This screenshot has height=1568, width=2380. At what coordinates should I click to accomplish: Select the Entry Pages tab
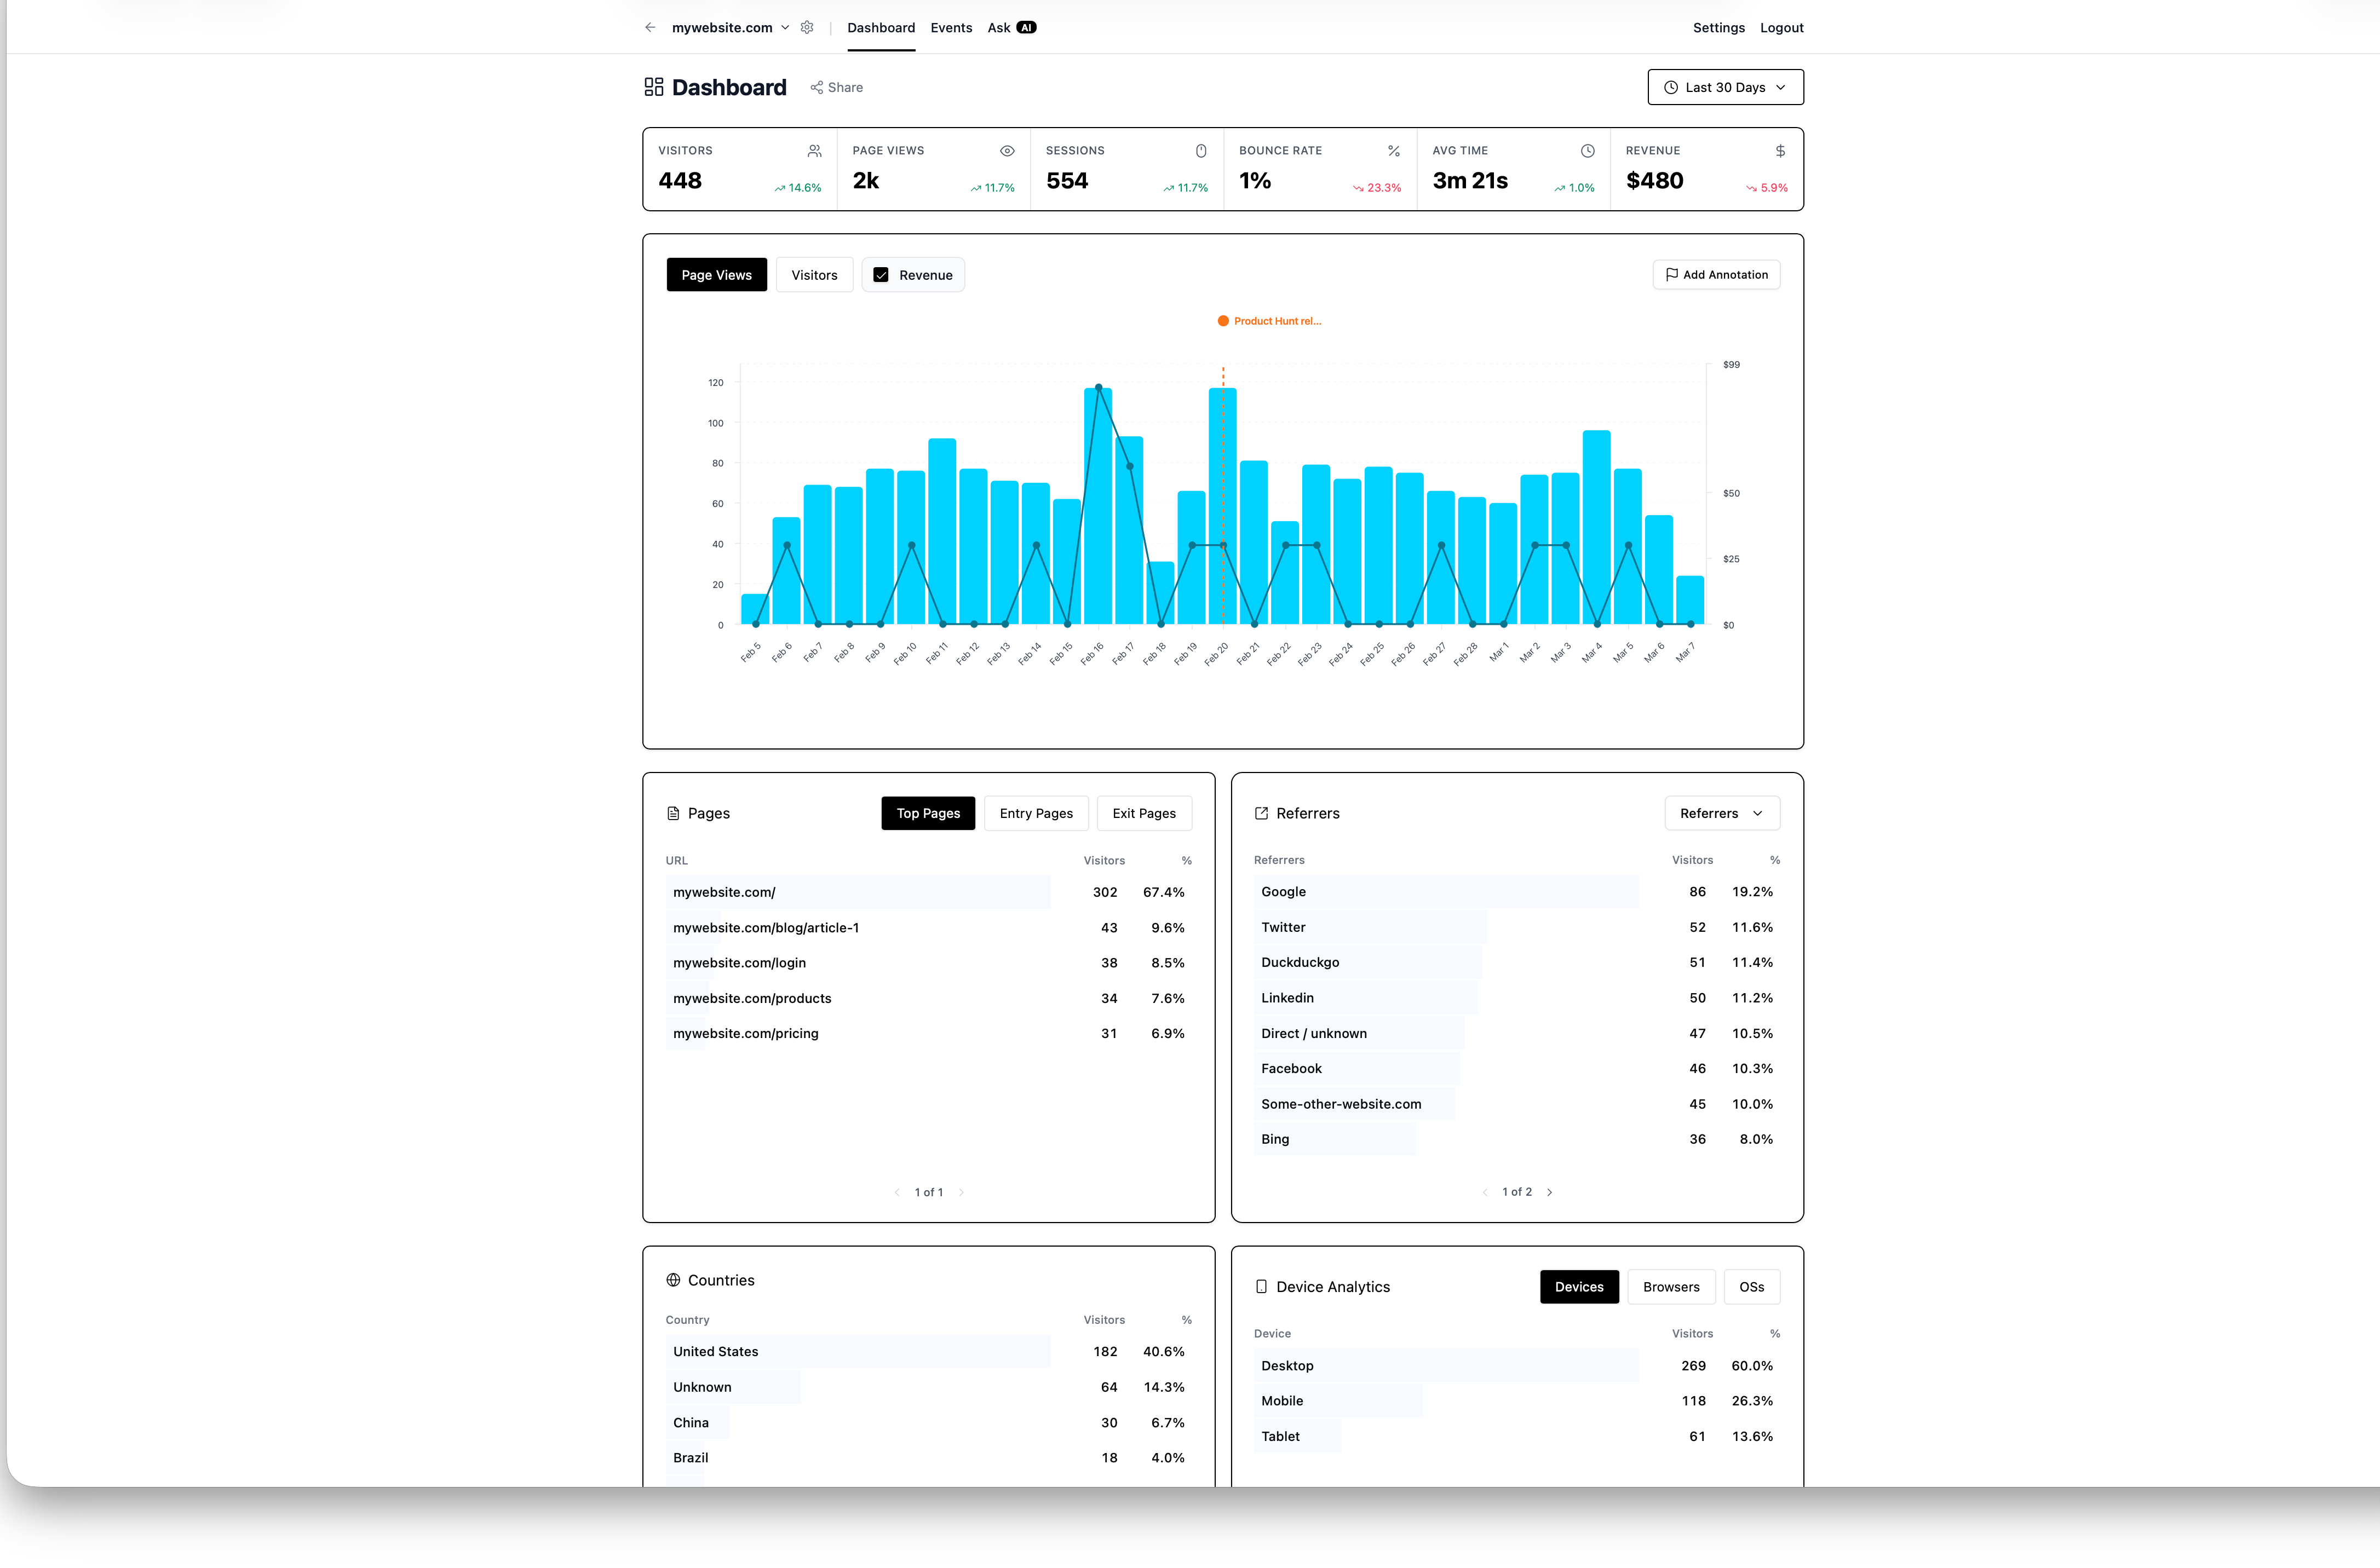tap(1036, 813)
